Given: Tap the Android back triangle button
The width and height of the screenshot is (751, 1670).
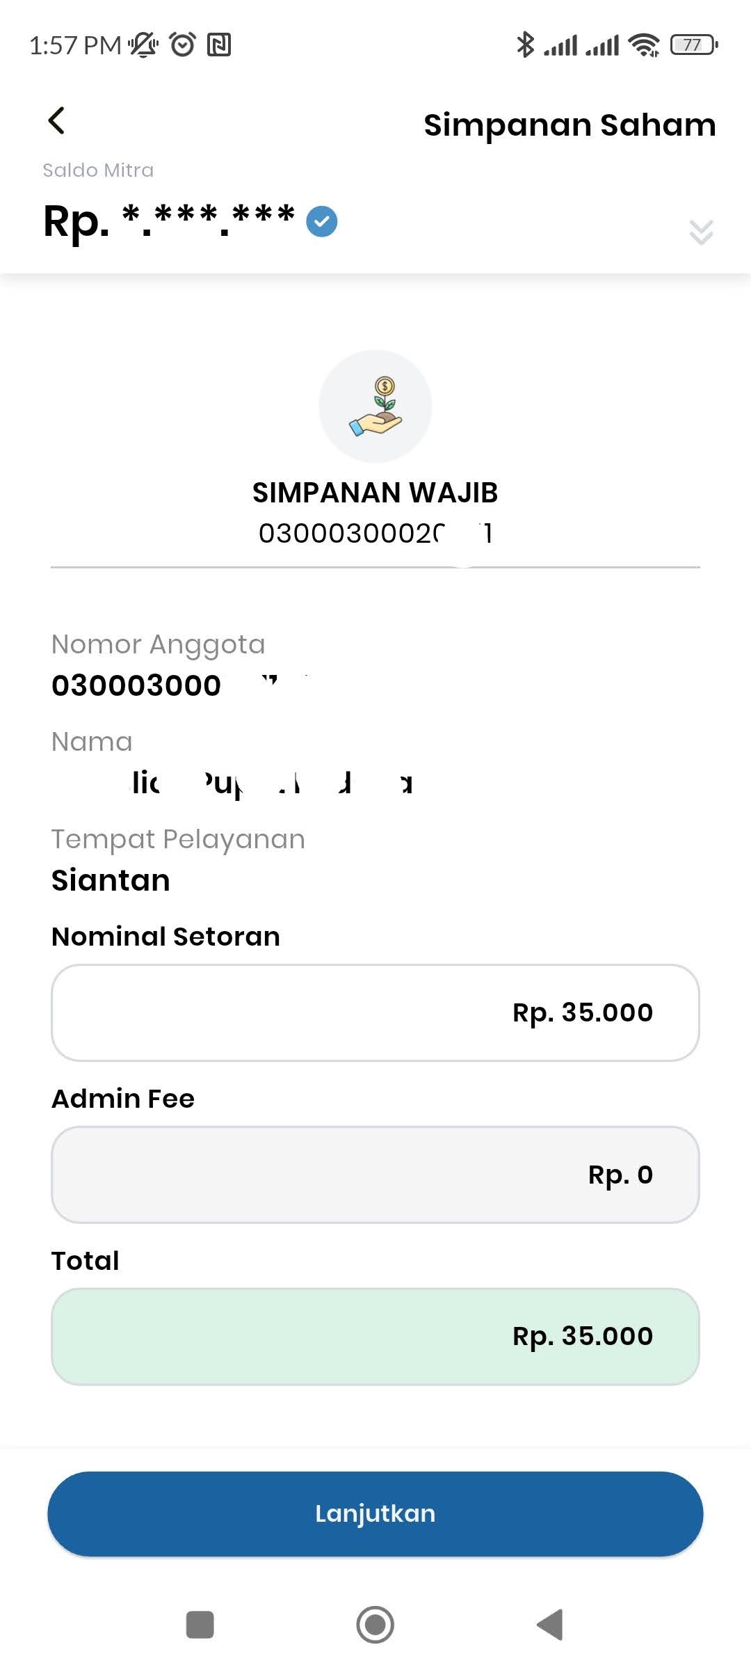Looking at the screenshot, I should point(550,1625).
